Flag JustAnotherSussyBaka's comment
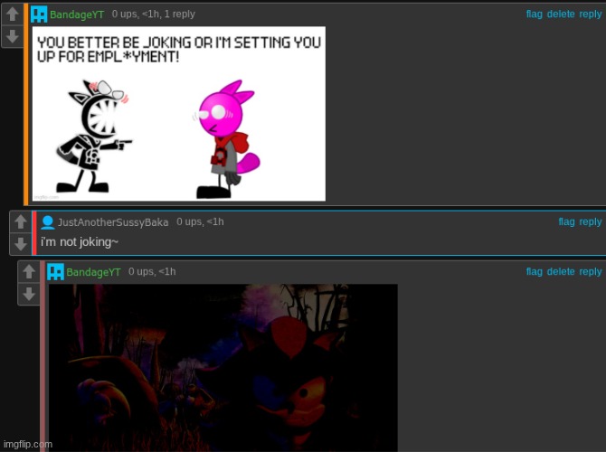606x452 pixels. pyautogui.click(x=566, y=221)
